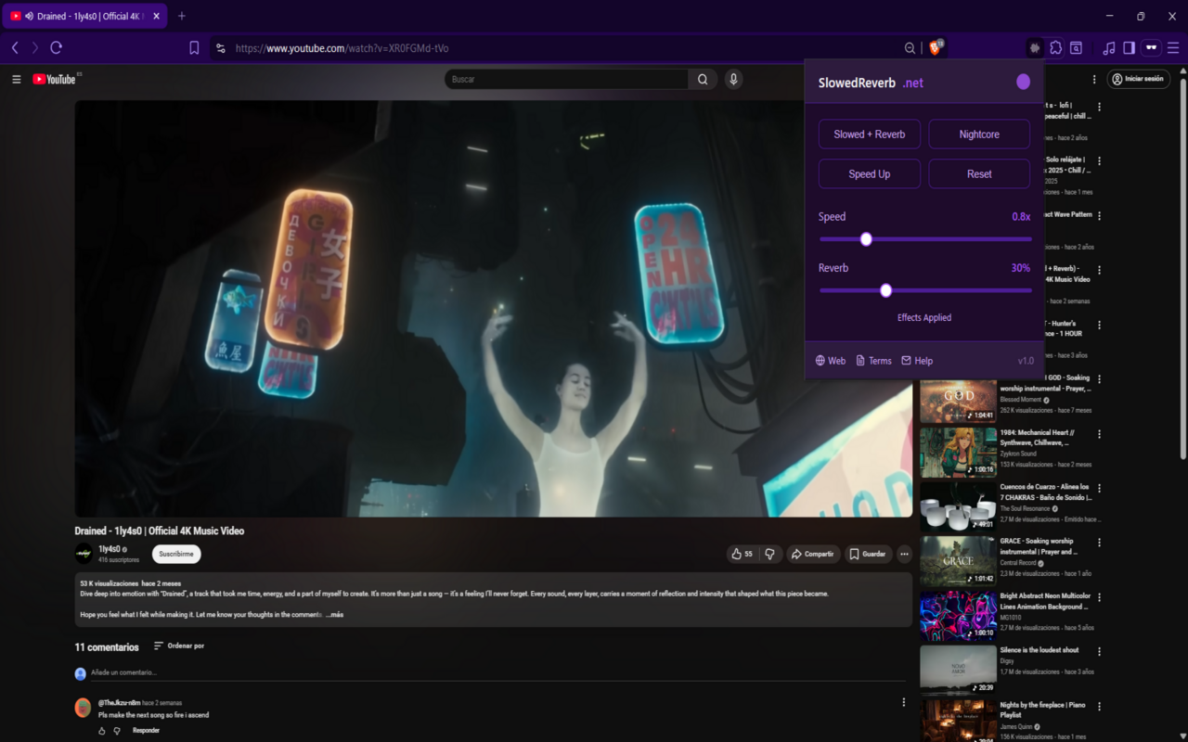Open more actions for the video
Viewport: 1188px width, 742px height.
pos(904,554)
